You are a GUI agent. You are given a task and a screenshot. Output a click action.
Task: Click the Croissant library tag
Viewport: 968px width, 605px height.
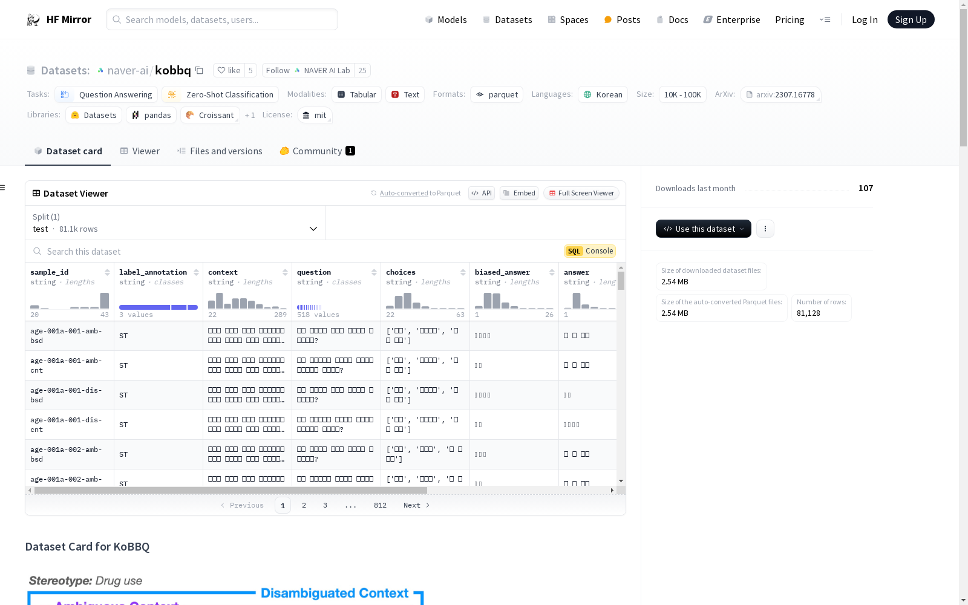[x=210, y=115]
